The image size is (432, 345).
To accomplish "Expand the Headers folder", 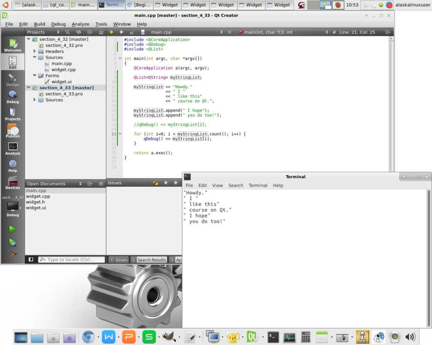I will coord(35,51).
